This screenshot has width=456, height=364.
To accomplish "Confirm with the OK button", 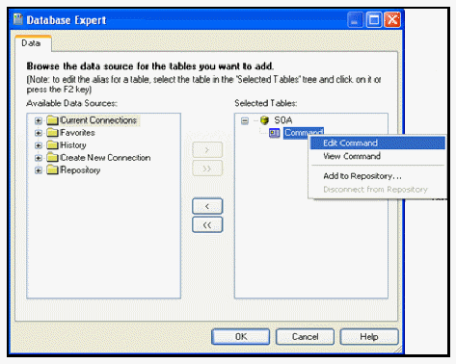I will coord(240,337).
